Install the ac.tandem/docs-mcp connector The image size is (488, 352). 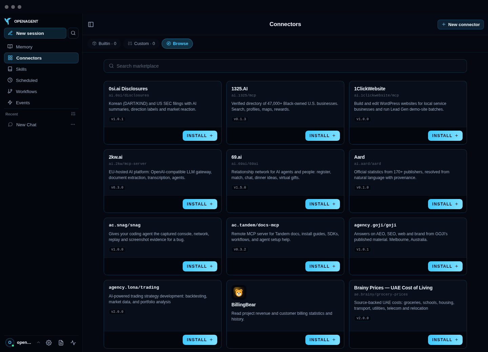click(323, 266)
